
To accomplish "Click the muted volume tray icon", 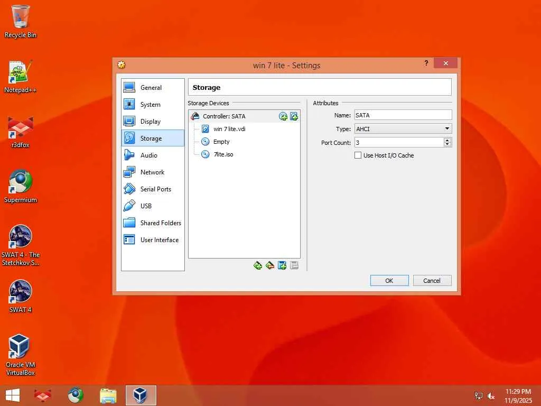I will tap(491, 395).
